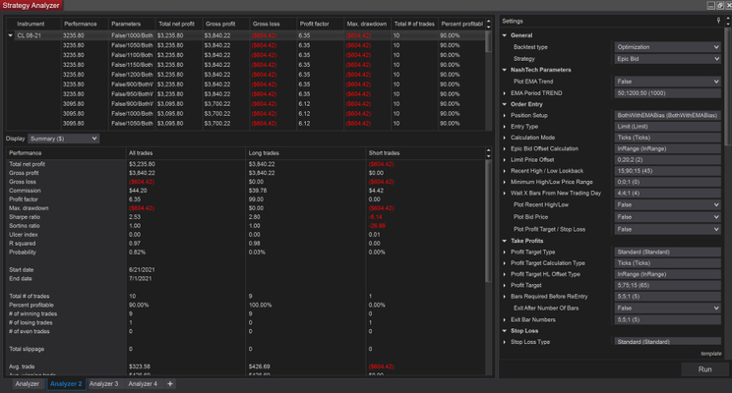Viewport: 732px width, 393px height.
Task: Collapse the Order Entry section
Action: click(x=505, y=104)
